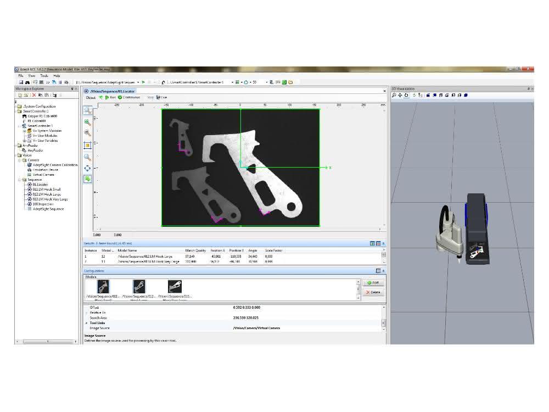Select AdeptSight Camera Calibration item
The image size is (549, 412).
pyautogui.click(x=55, y=165)
